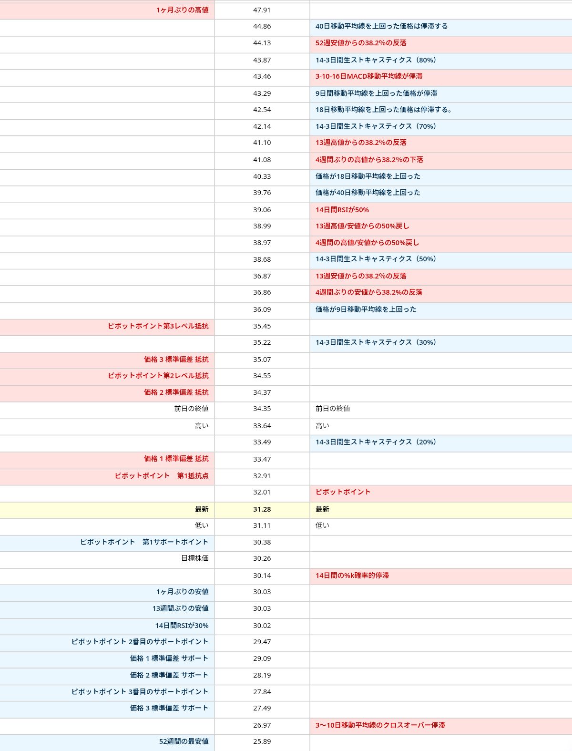Click 14-3日間生ストキャスティクス（20%） entry

(376, 442)
